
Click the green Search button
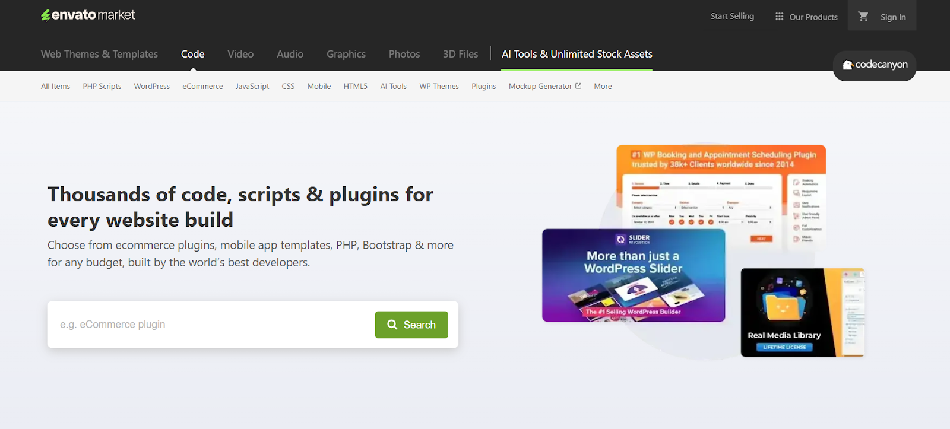[x=411, y=325]
